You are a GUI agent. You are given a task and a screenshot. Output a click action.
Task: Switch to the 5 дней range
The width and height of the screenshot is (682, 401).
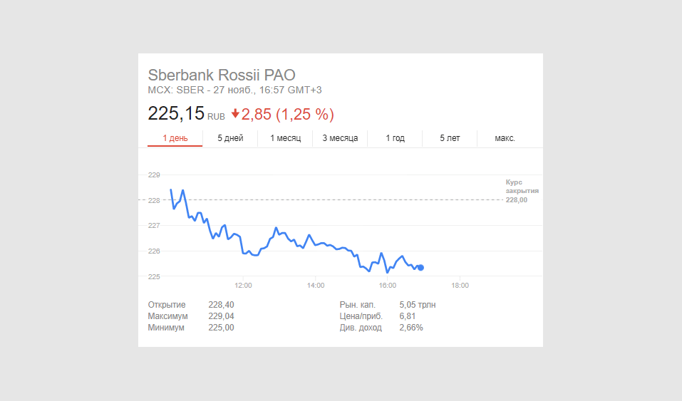[230, 138]
